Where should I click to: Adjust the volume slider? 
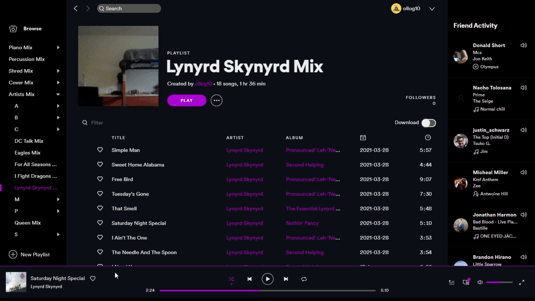click(499, 282)
